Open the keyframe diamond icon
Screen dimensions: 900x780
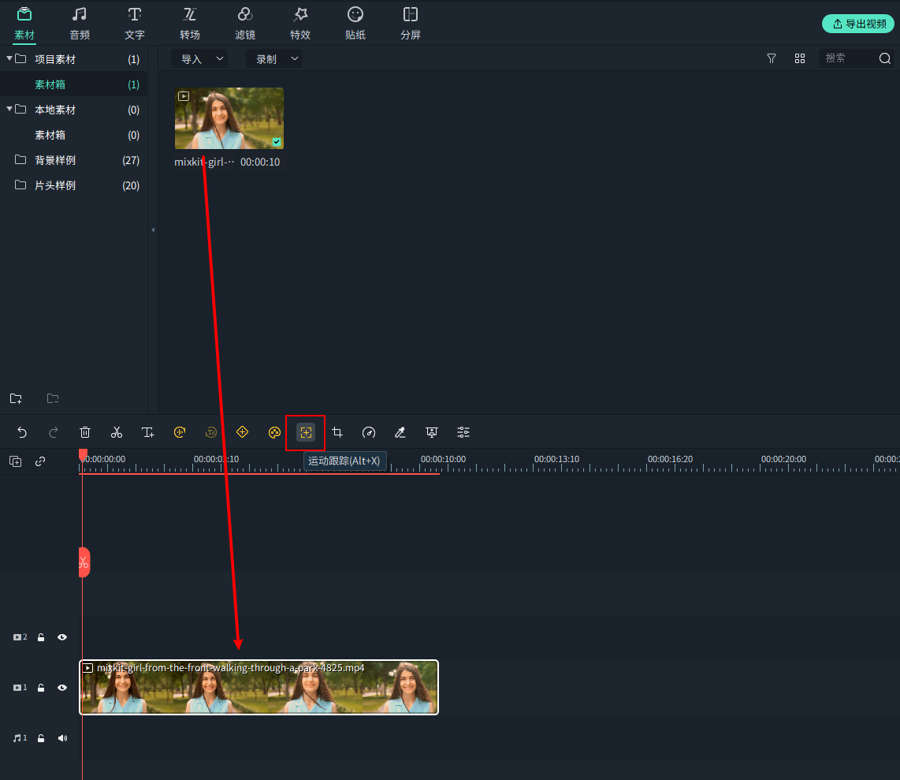pyautogui.click(x=243, y=432)
